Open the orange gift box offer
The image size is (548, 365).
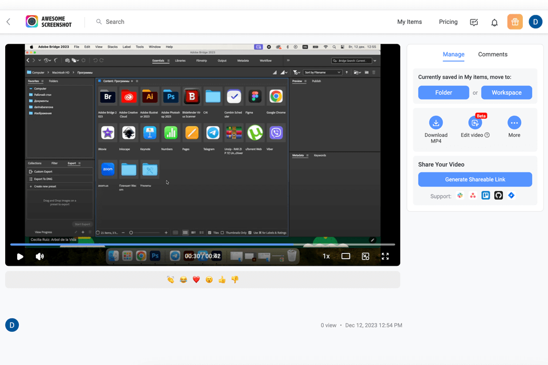[x=515, y=22]
